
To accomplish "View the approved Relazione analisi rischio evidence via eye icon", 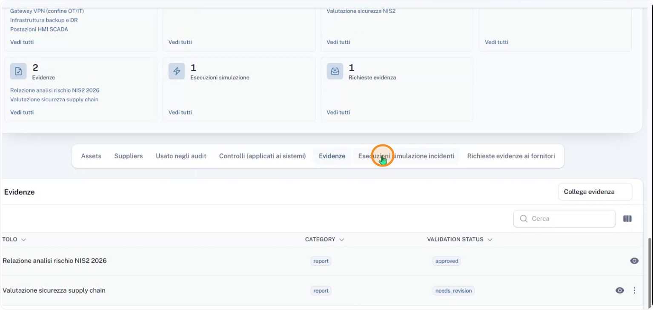I will click(x=634, y=261).
